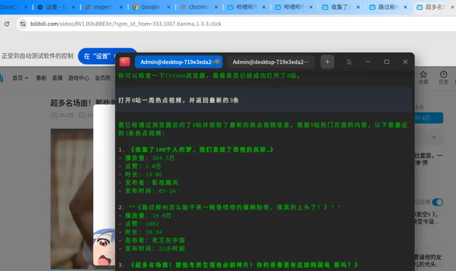Image resolution: width=456 pixels, height=271 pixels.
Task: Reload the bilibili page in Chrome
Action: [7, 24]
